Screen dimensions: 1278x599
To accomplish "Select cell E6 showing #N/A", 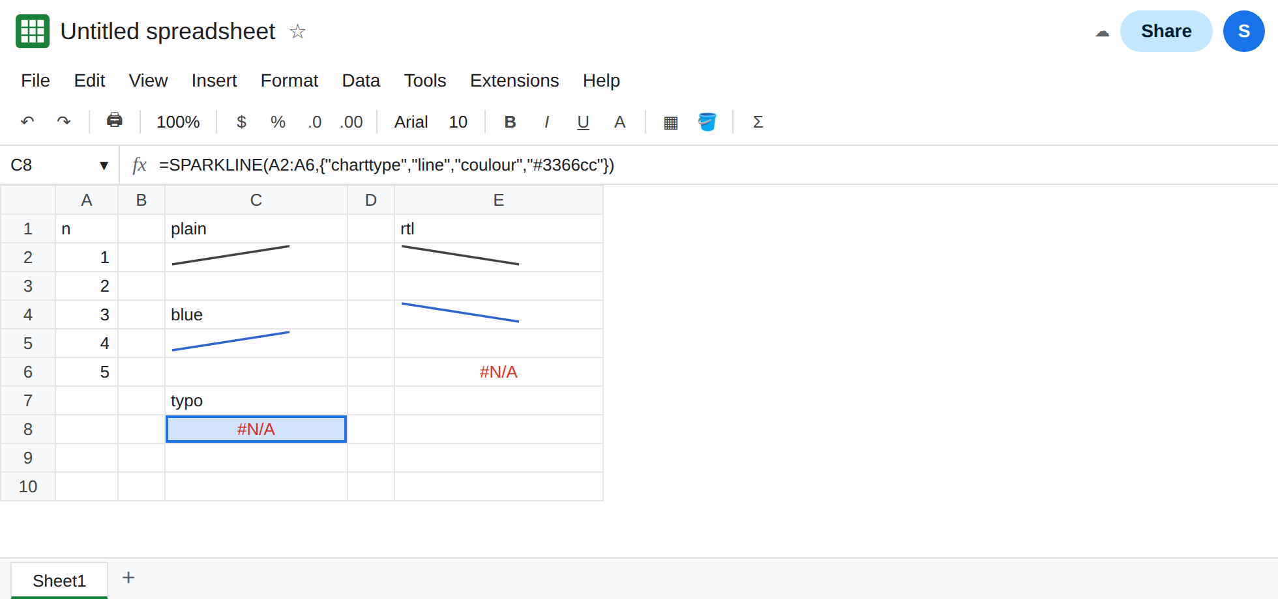I will tap(499, 372).
